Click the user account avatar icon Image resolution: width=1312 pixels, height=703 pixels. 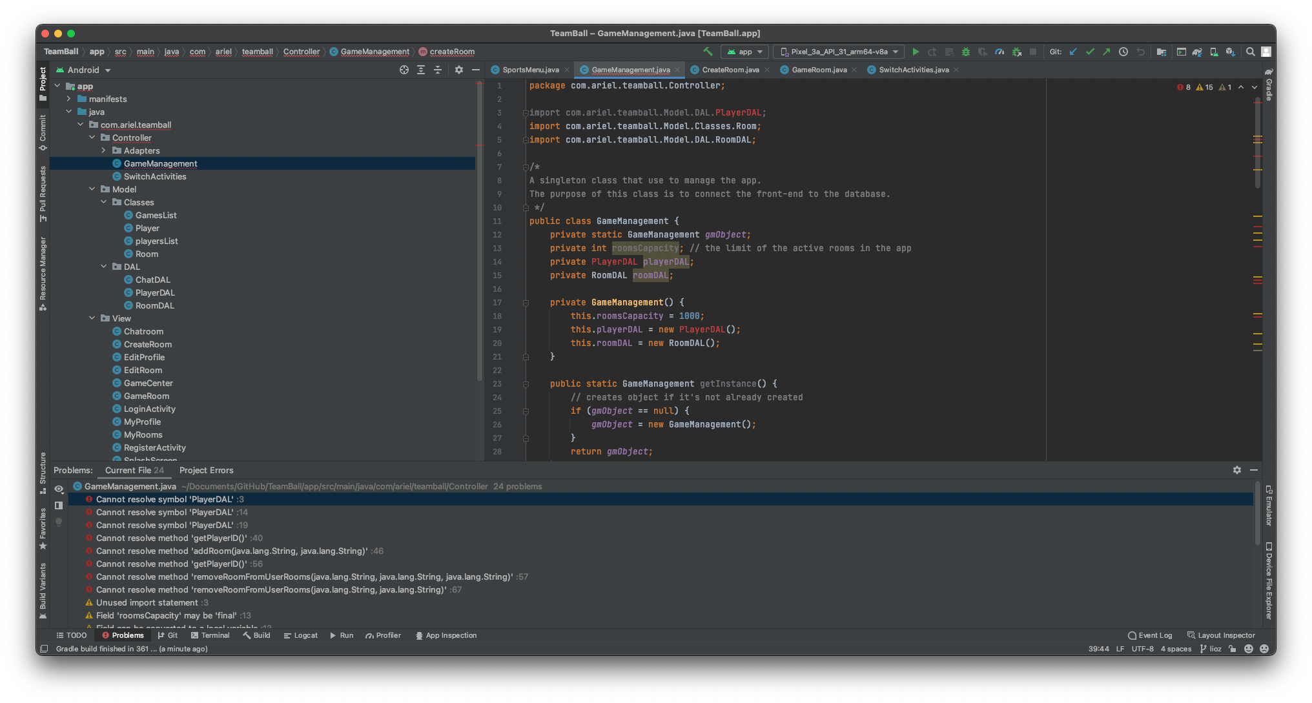[x=1266, y=52]
